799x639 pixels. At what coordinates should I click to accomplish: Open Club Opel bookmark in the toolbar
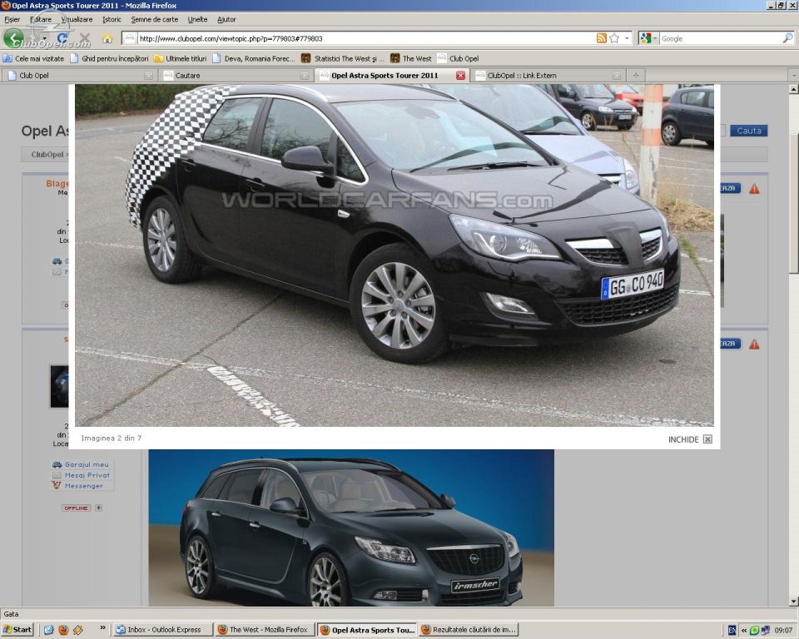click(x=458, y=58)
